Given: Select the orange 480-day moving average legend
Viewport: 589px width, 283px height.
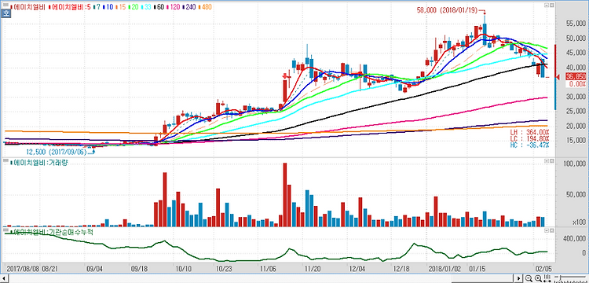Looking at the screenshot, I should coord(206,7).
